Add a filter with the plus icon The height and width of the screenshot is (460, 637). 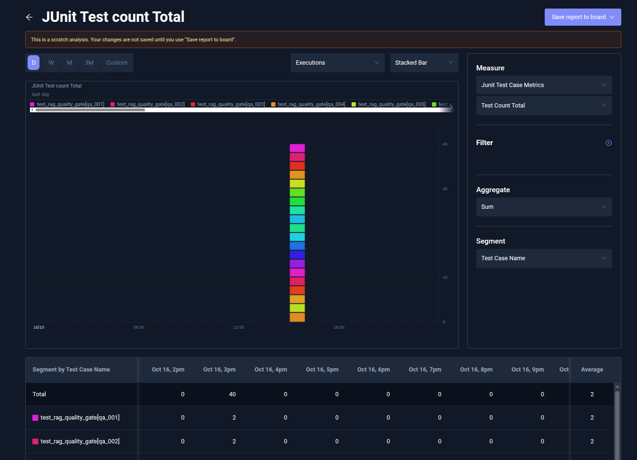click(x=608, y=143)
